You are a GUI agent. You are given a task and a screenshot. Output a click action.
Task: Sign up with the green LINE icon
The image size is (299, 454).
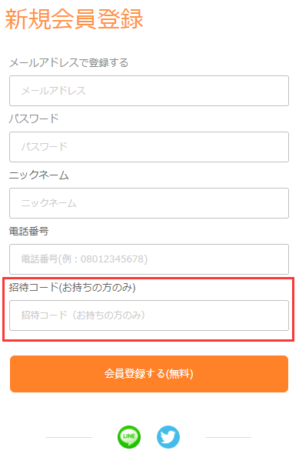point(129,437)
